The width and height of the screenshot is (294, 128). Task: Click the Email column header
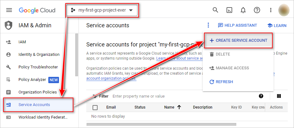click(111, 107)
